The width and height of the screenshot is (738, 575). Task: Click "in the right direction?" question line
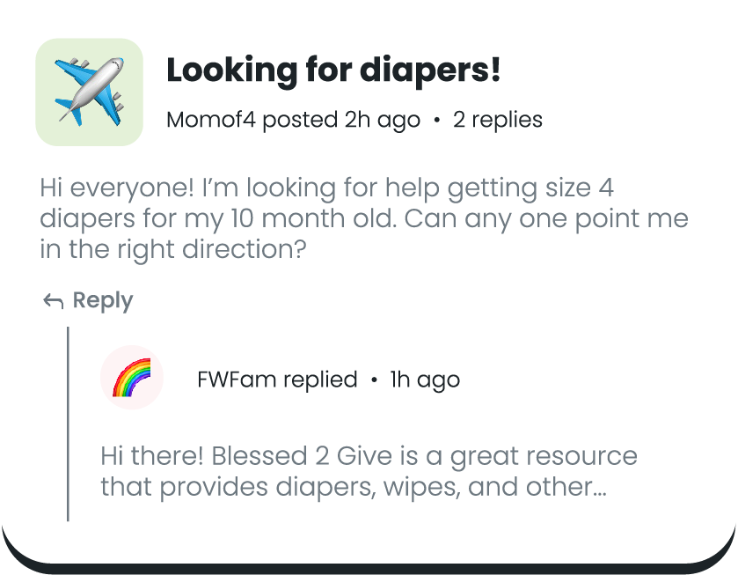(x=172, y=248)
